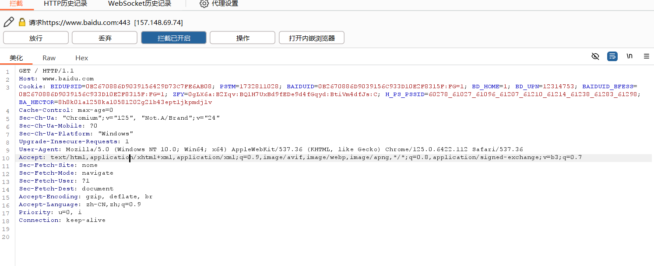
Task: Click empty line 20 in the request editor
Action: (333, 237)
